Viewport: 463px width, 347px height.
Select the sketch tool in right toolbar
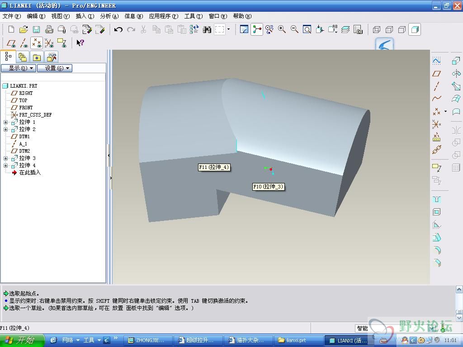[436, 61]
